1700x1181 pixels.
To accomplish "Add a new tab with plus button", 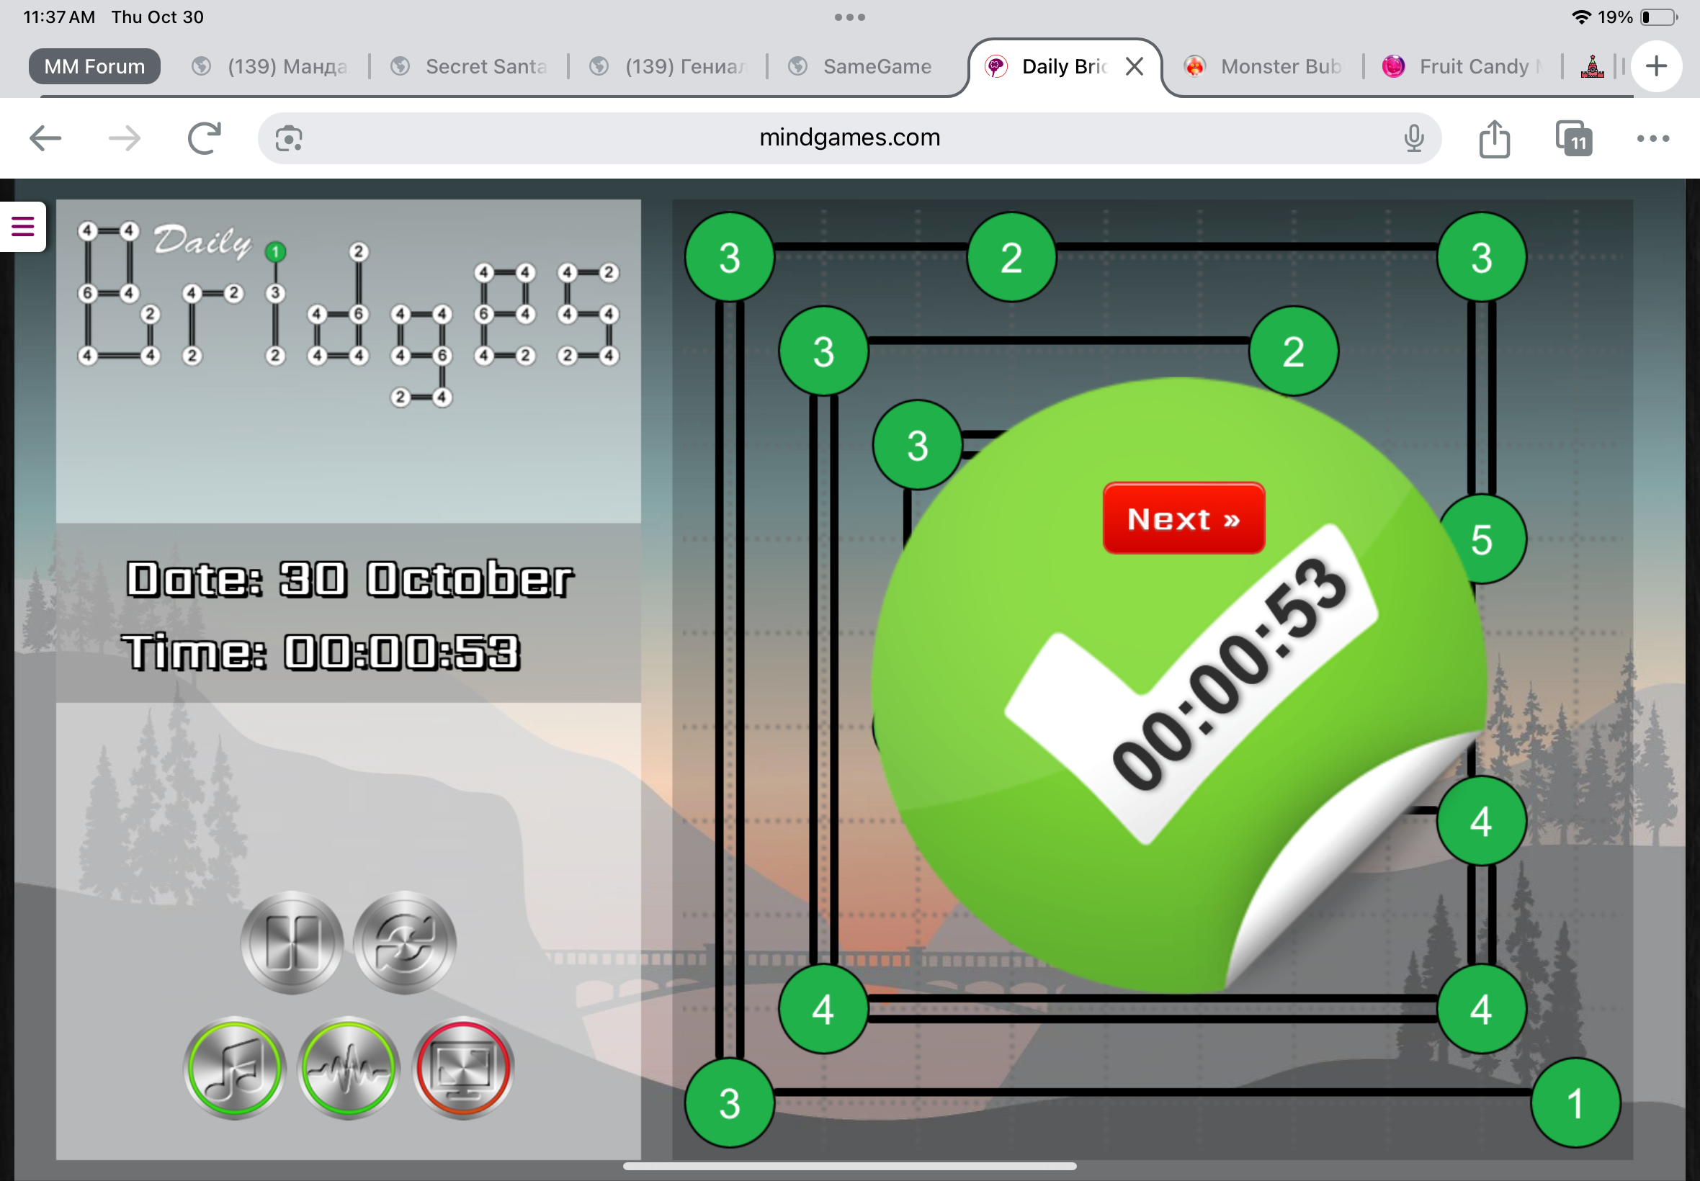I will pyautogui.click(x=1656, y=66).
